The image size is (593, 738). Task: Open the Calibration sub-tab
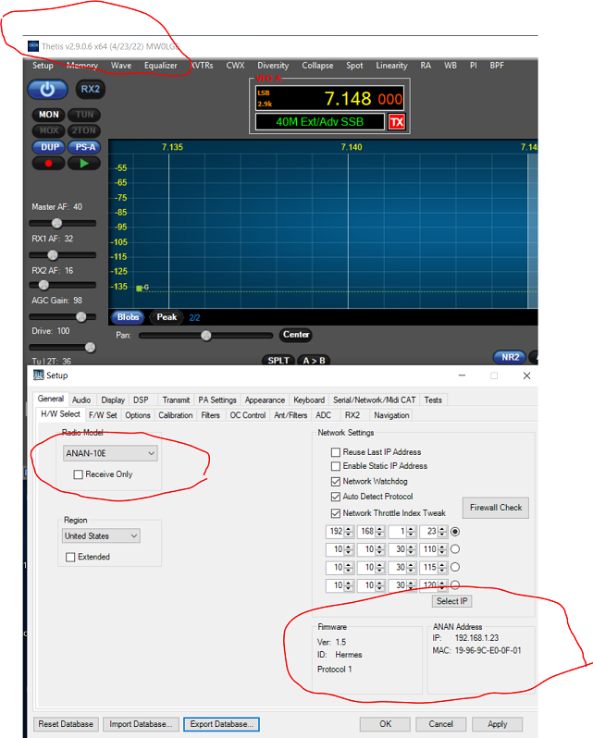pos(176,415)
